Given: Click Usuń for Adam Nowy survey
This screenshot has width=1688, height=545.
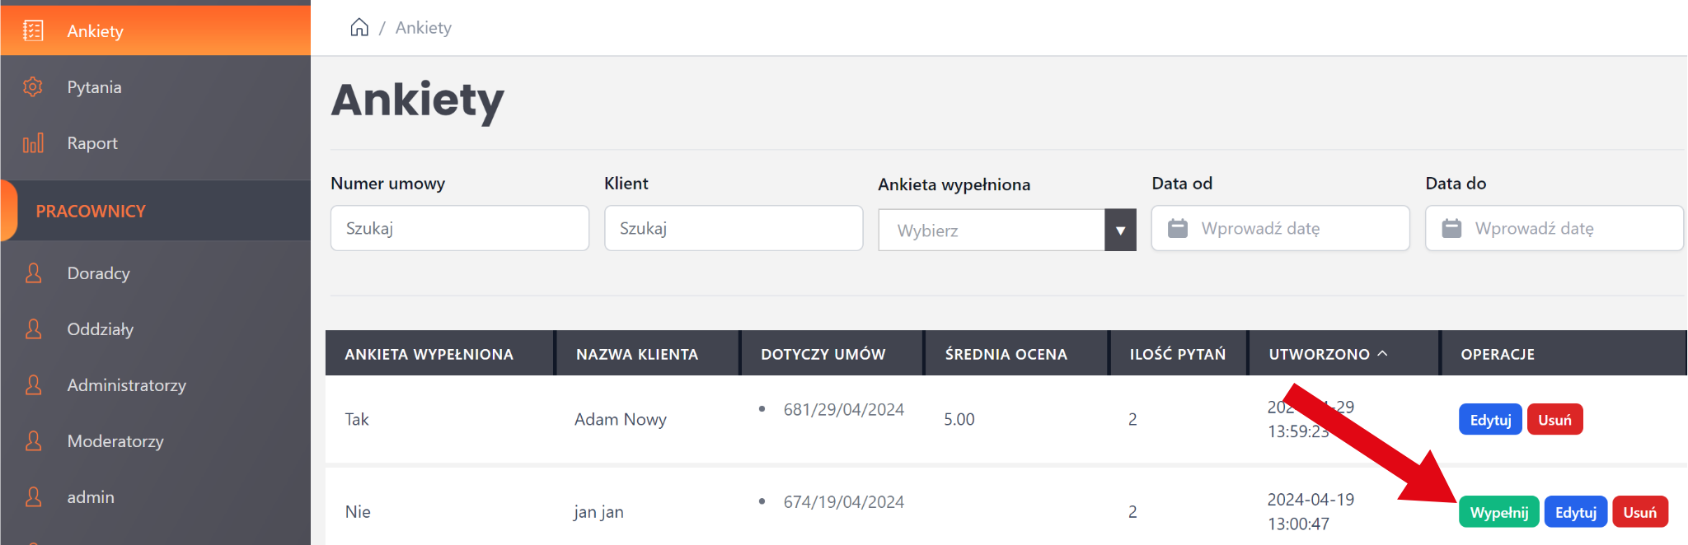Looking at the screenshot, I should (1554, 420).
